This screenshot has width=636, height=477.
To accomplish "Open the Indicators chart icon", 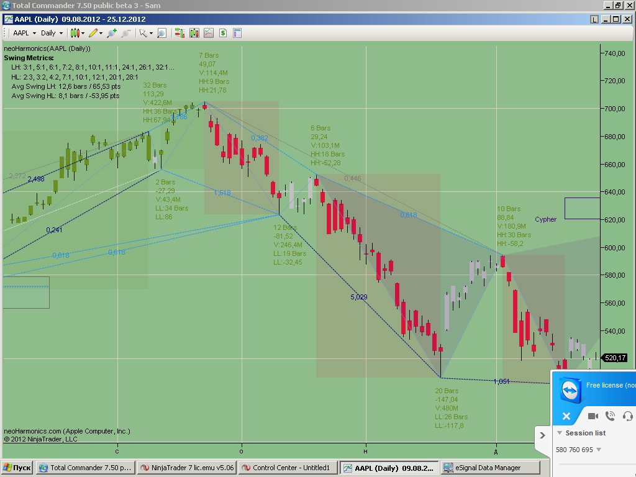I will (x=208, y=33).
